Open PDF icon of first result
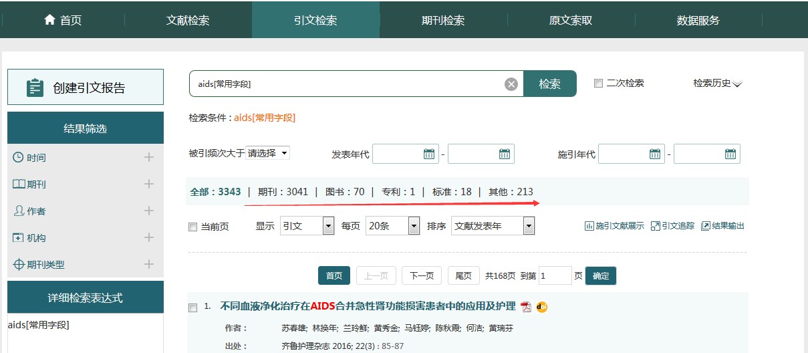Image resolution: width=808 pixels, height=353 pixels. (527, 307)
